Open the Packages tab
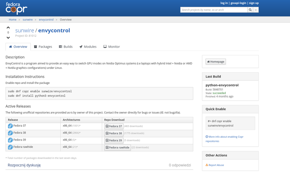The height and width of the screenshot is (177, 290). click(x=43, y=47)
